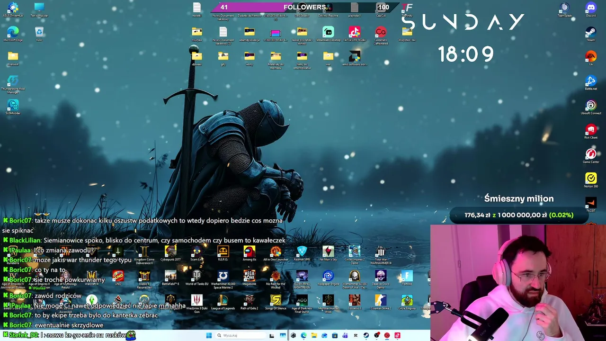Select the Nowy Dokument tekstowy (2) file

223,35
